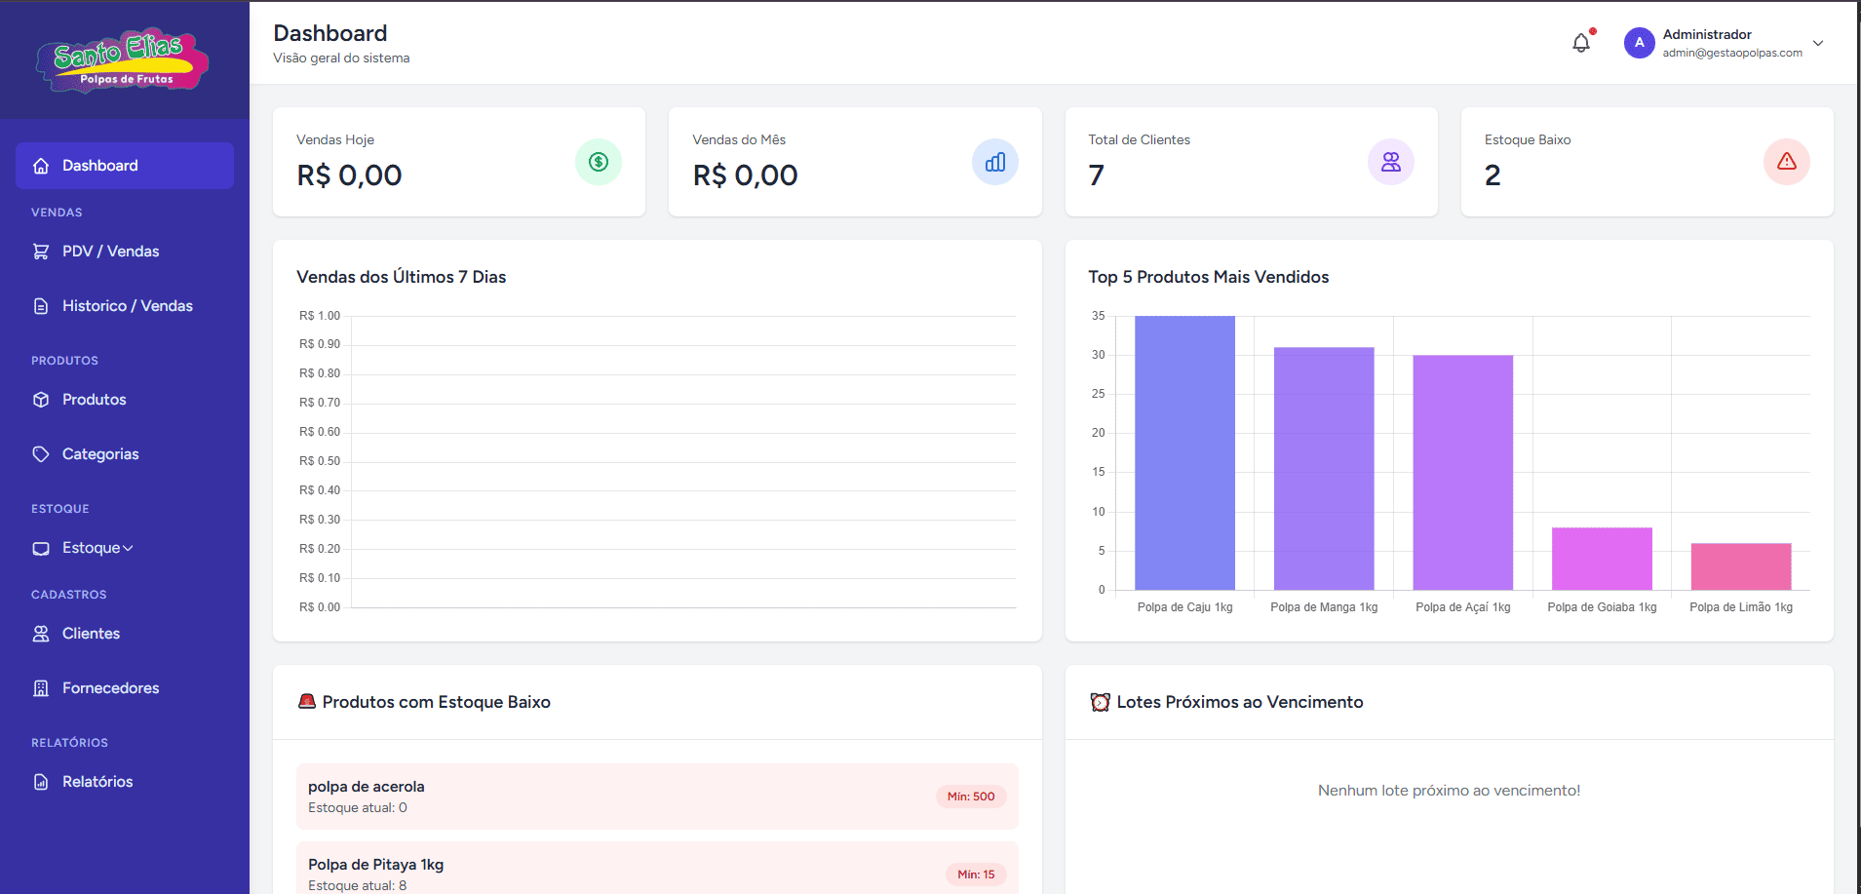Expand the Estoque submenu in sidebar
1861x894 pixels.
(97, 548)
